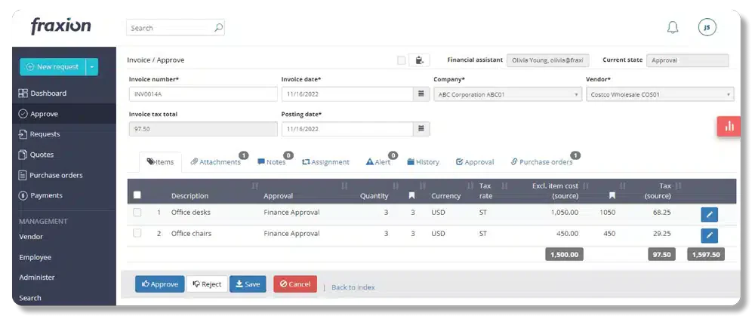
Task: Click the clipboard icon near Financial assistant
Action: coord(419,60)
